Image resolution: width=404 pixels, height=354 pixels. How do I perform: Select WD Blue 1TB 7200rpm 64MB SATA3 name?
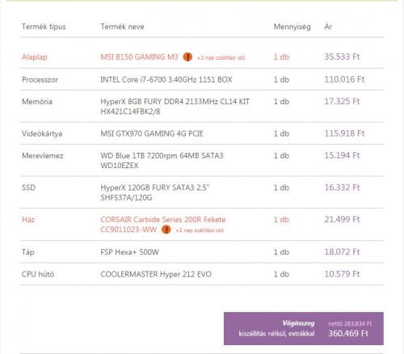162,161
